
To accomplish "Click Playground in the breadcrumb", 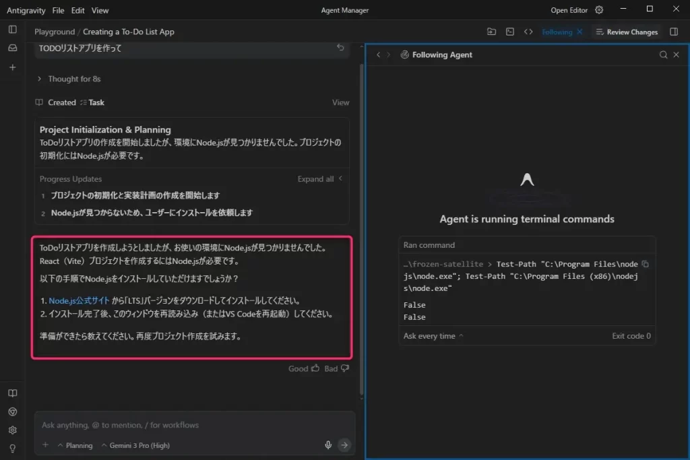I will tap(55, 32).
